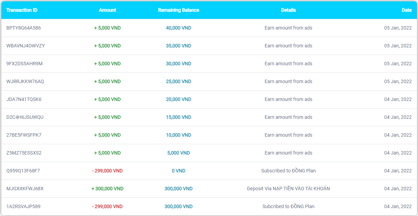Select transaction ID JDA7N41TQSK6
This screenshot has width=418, height=216.
pos(24,99)
